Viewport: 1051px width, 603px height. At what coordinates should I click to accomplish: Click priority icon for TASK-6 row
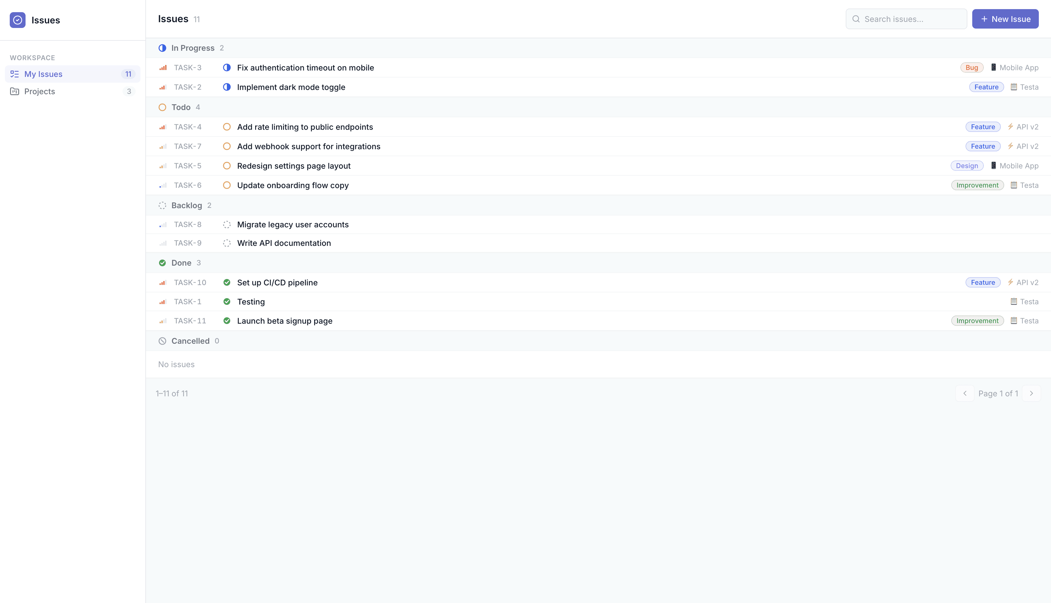(x=163, y=185)
